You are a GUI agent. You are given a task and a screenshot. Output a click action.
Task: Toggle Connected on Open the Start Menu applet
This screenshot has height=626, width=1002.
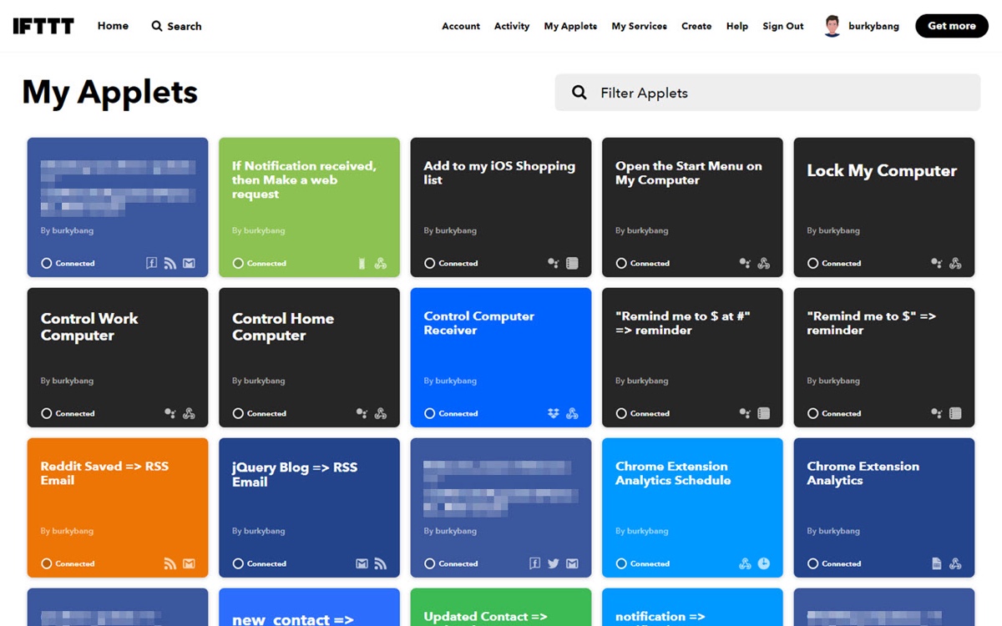click(621, 263)
